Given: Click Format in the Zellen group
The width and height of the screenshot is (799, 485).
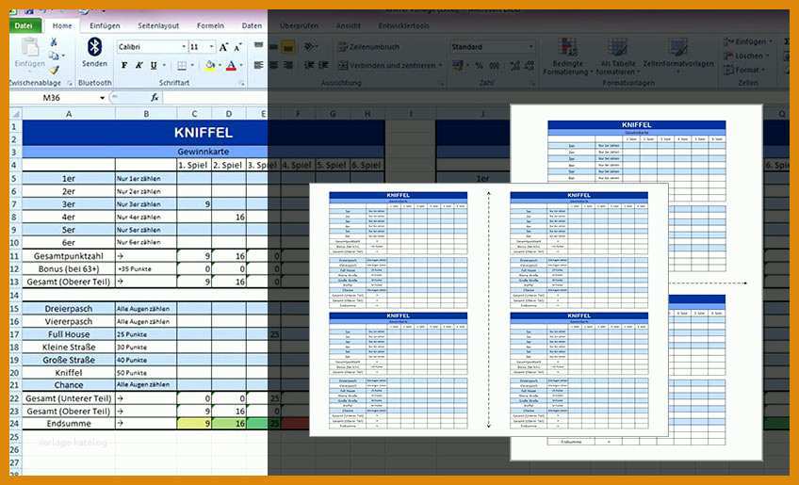Looking at the screenshot, I should [745, 70].
